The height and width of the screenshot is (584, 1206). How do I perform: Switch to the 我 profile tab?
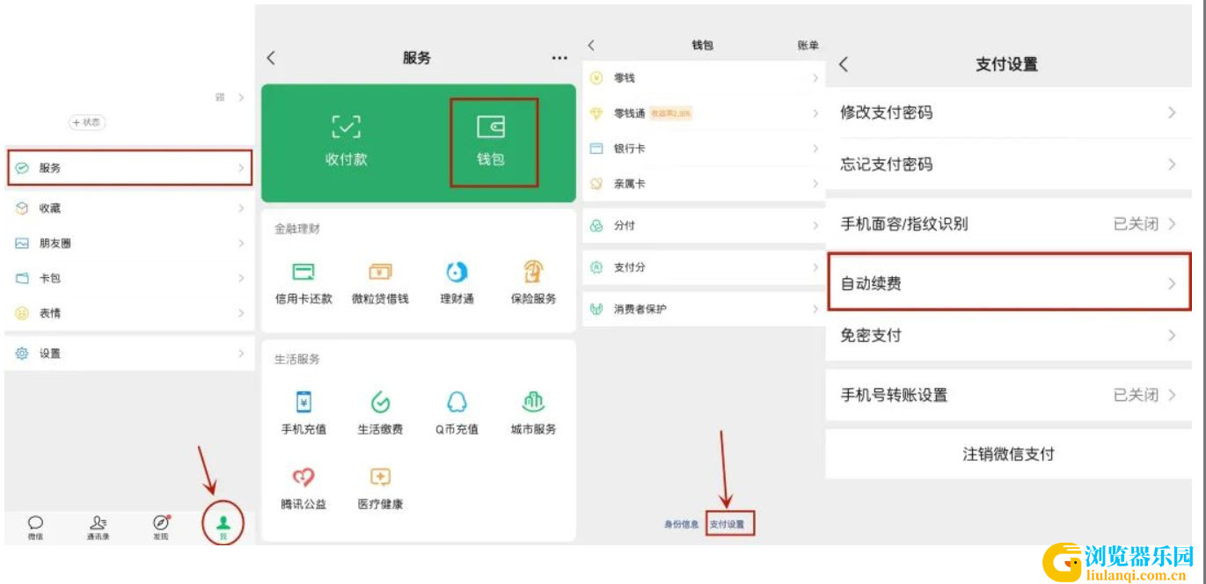(x=223, y=527)
